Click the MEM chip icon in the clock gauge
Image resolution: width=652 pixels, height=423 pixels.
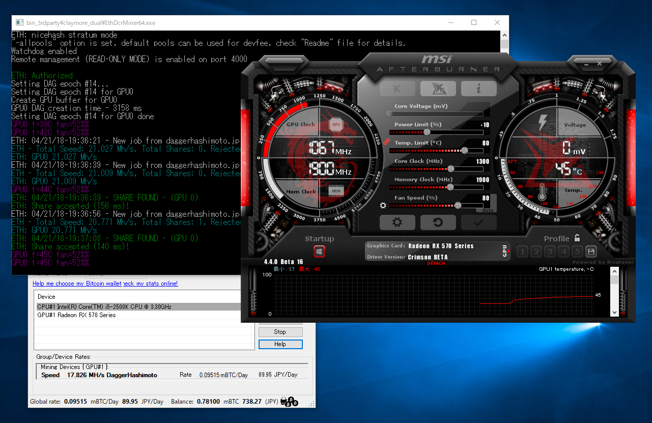335,191
